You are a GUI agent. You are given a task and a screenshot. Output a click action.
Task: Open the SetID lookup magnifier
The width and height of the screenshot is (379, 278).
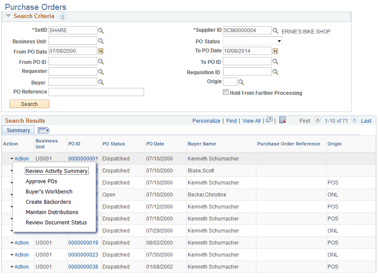click(x=102, y=30)
